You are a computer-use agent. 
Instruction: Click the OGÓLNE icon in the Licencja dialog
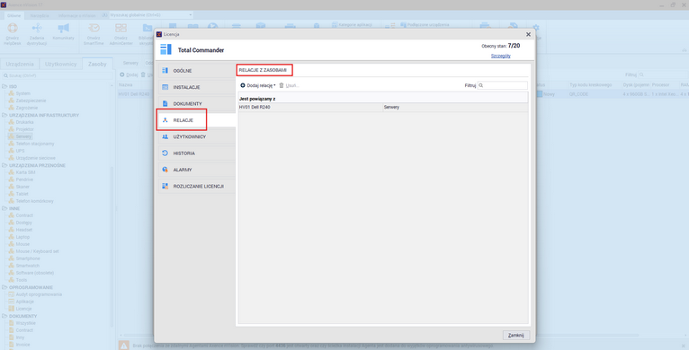click(166, 71)
